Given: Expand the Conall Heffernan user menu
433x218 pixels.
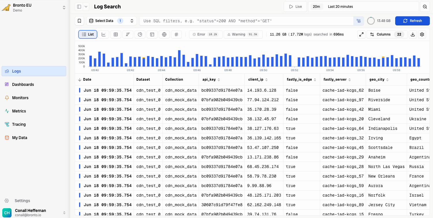Looking at the screenshot, I should tap(64, 213).
